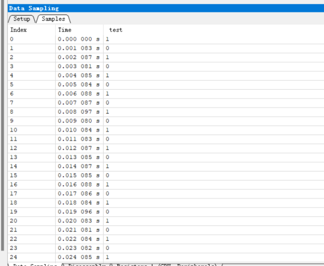
Task: Select the time entry 0.010 084 s
Action: [x=79, y=130]
